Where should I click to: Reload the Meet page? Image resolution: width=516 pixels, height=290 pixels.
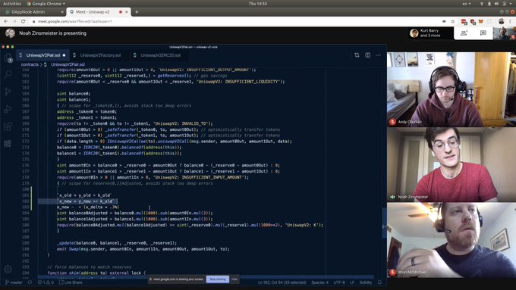click(23, 21)
